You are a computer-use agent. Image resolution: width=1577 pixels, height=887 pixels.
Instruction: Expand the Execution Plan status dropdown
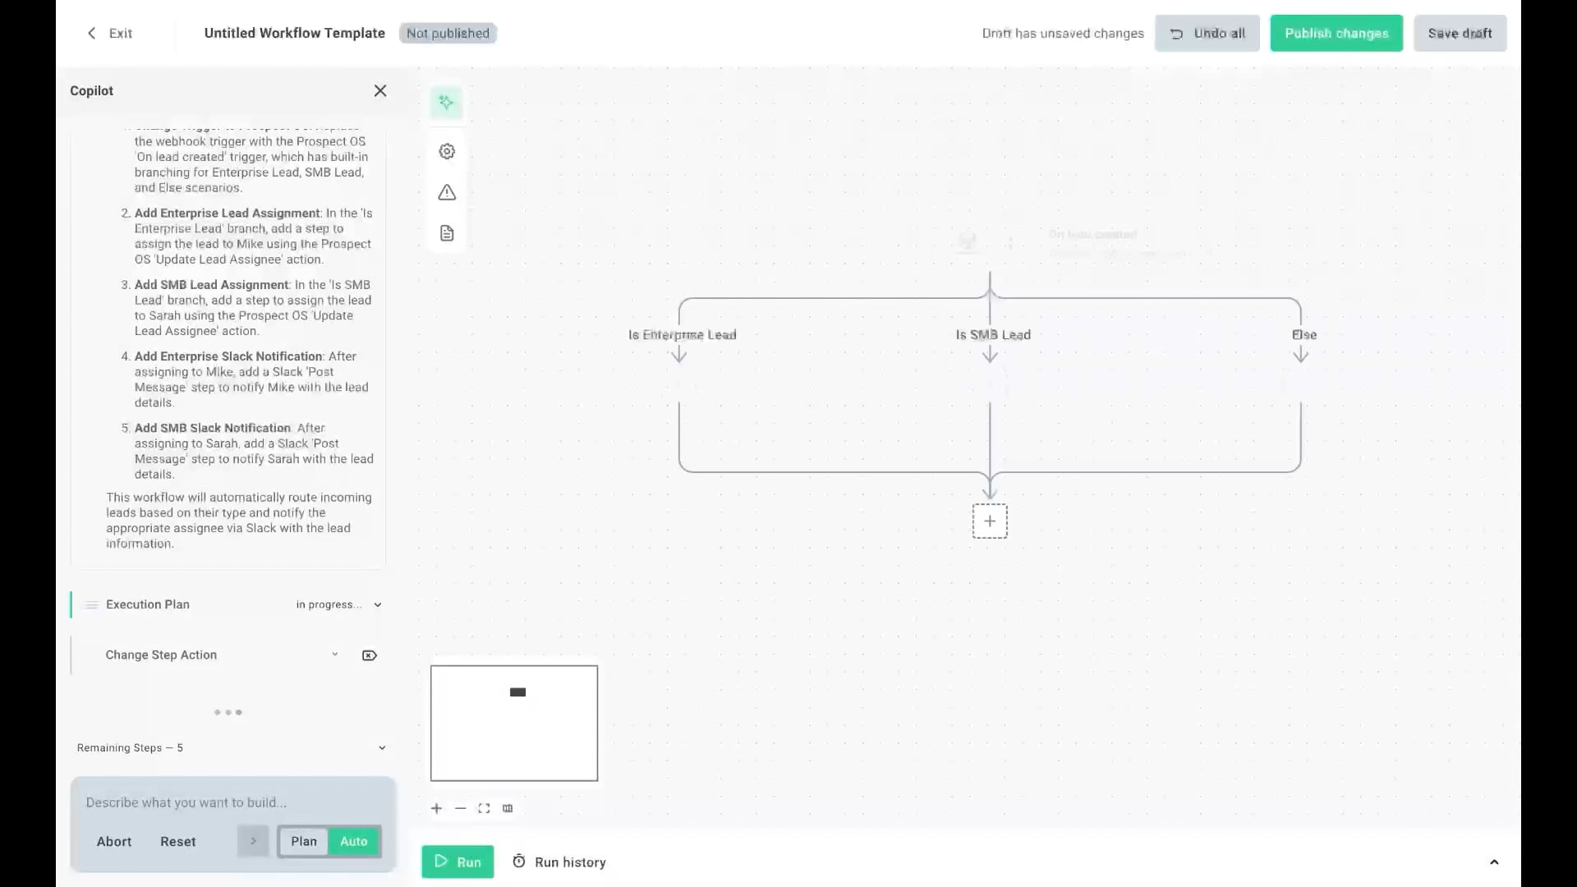click(x=378, y=604)
